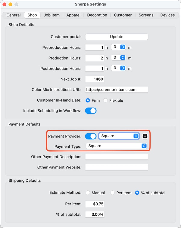The width and height of the screenshot is (181, 228).
Task: Select Flexible for Customer In-Hand Date
Action: pyautogui.click(x=105, y=100)
